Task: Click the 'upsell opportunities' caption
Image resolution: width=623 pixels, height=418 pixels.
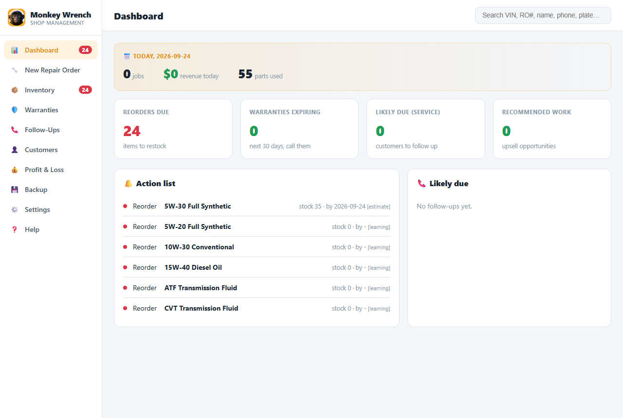Action: pos(529,146)
